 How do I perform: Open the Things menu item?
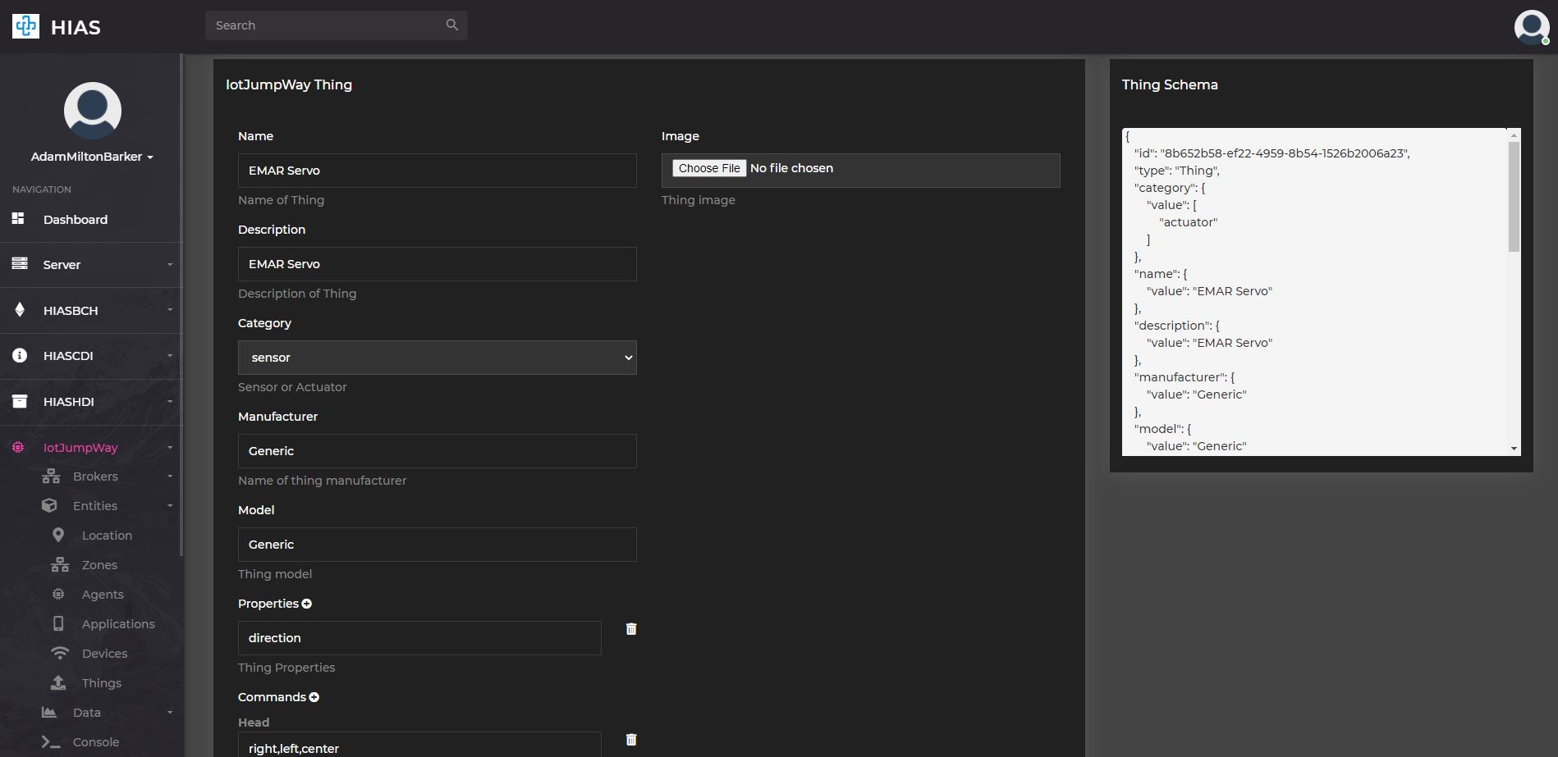[x=101, y=683]
